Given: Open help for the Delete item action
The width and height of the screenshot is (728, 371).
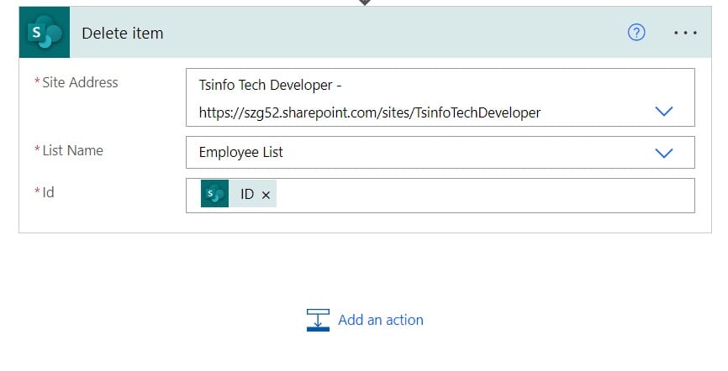Looking at the screenshot, I should [x=636, y=33].
